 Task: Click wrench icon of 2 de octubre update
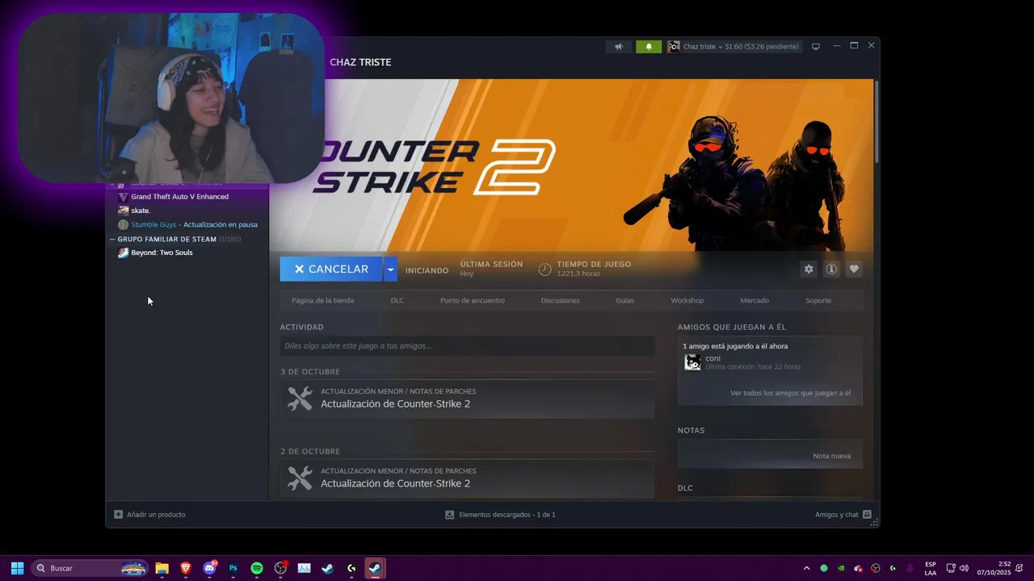[x=300, y=479]
